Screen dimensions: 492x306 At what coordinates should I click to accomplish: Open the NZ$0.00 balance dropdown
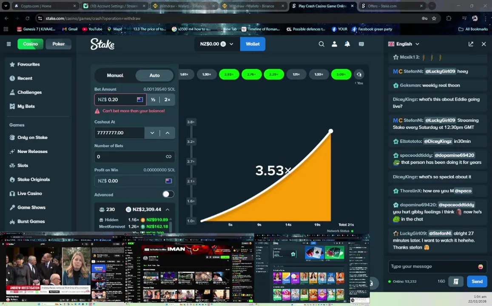tap(216, 44)
